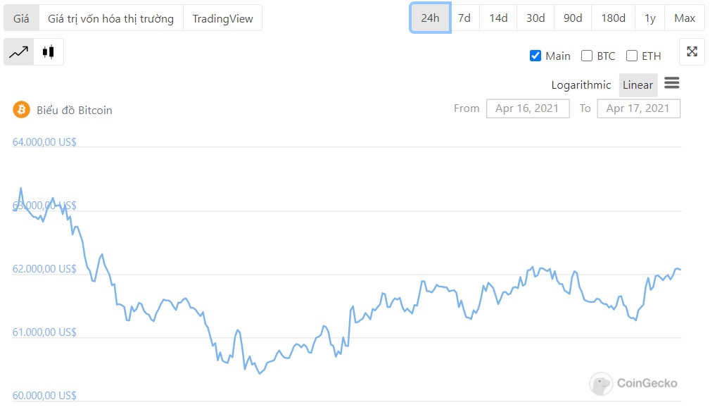This screenshot has width=710, height=407.
Task: Edit the From date field Apr 16, 2021
Action: point(528,108)
